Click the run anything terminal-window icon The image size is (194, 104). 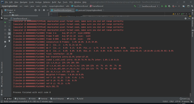188,6
